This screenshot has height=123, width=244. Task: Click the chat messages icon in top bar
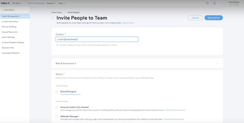pyautogui.click(x=207, y=3)
